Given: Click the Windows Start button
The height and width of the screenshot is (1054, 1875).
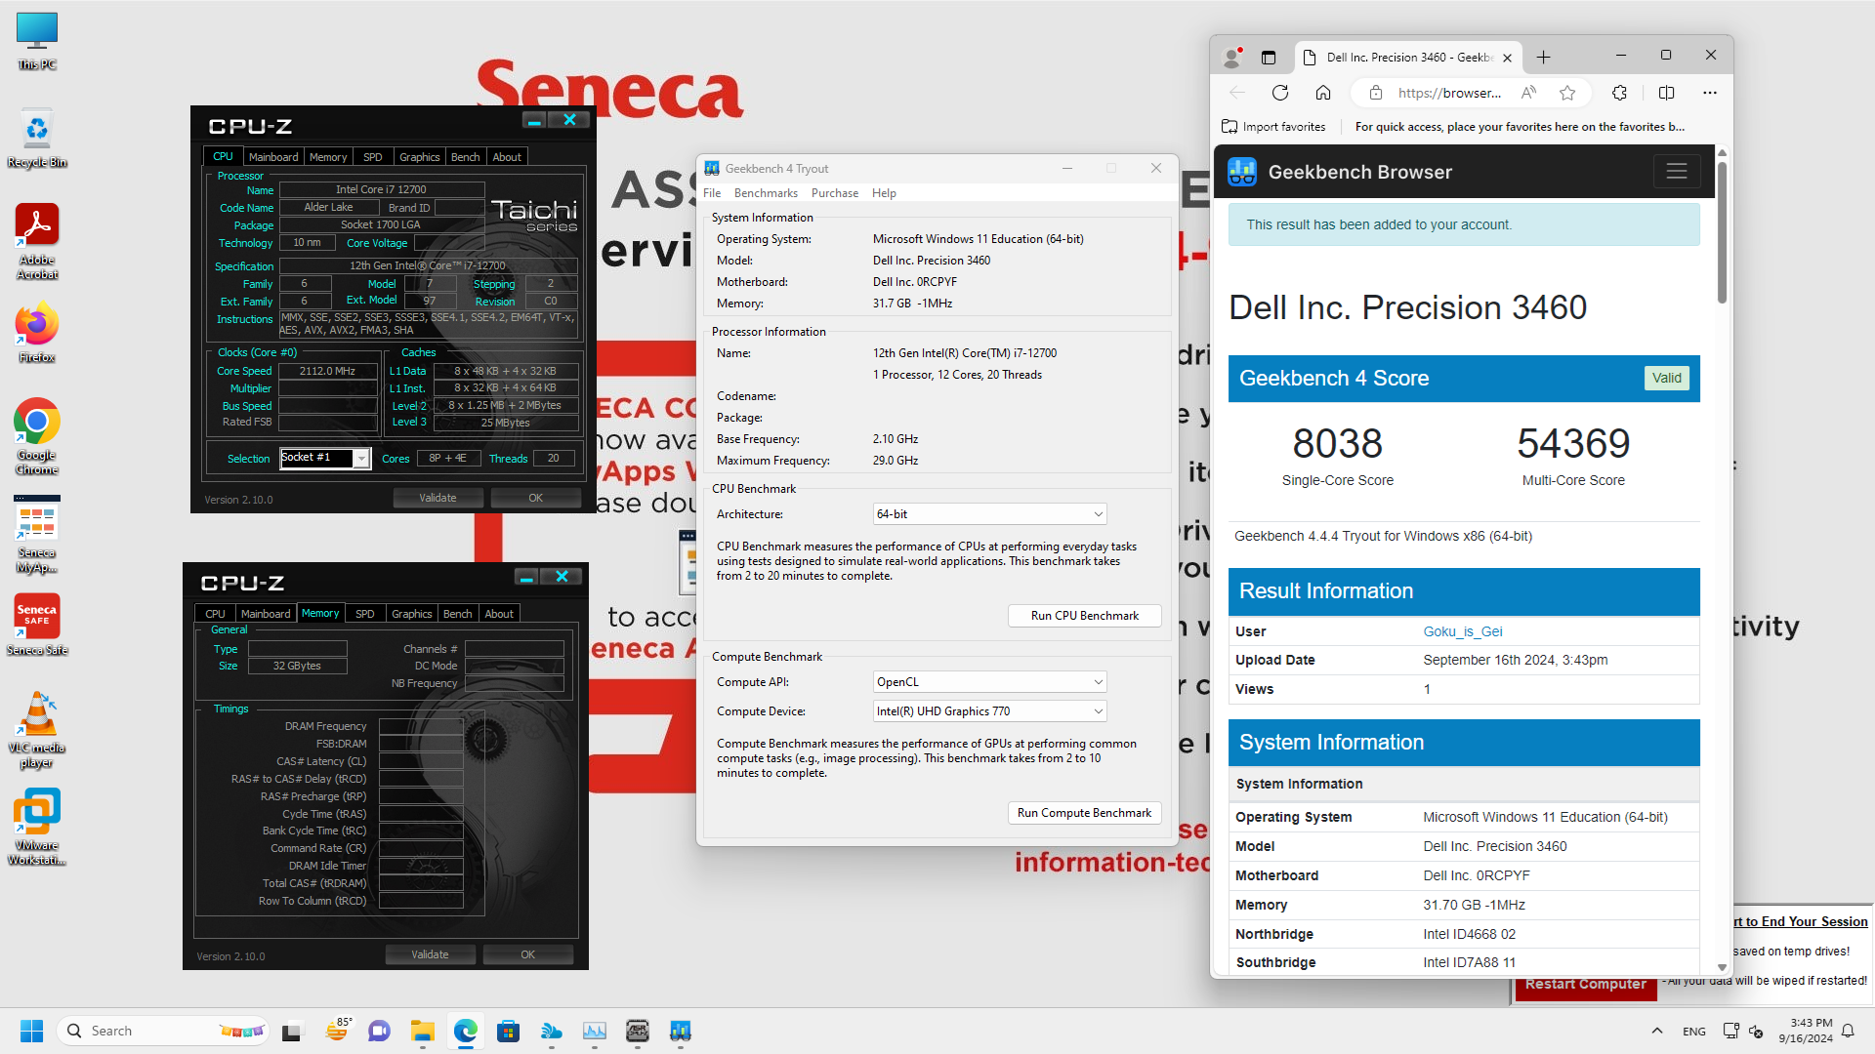Looking at the screenshot, I should 31,1031.
